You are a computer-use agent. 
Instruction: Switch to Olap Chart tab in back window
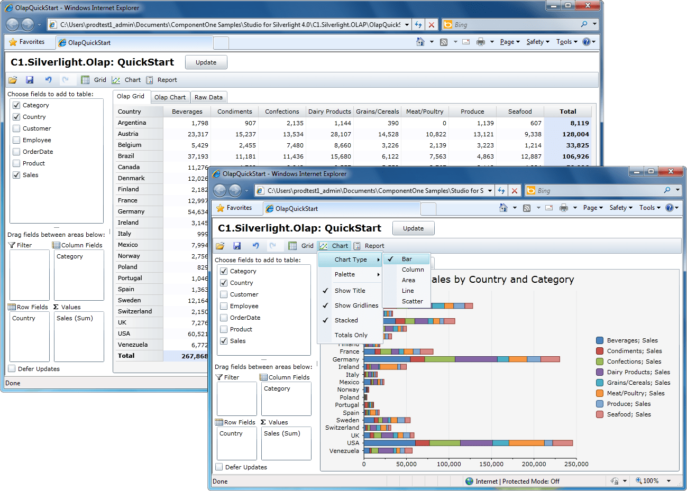170,97
